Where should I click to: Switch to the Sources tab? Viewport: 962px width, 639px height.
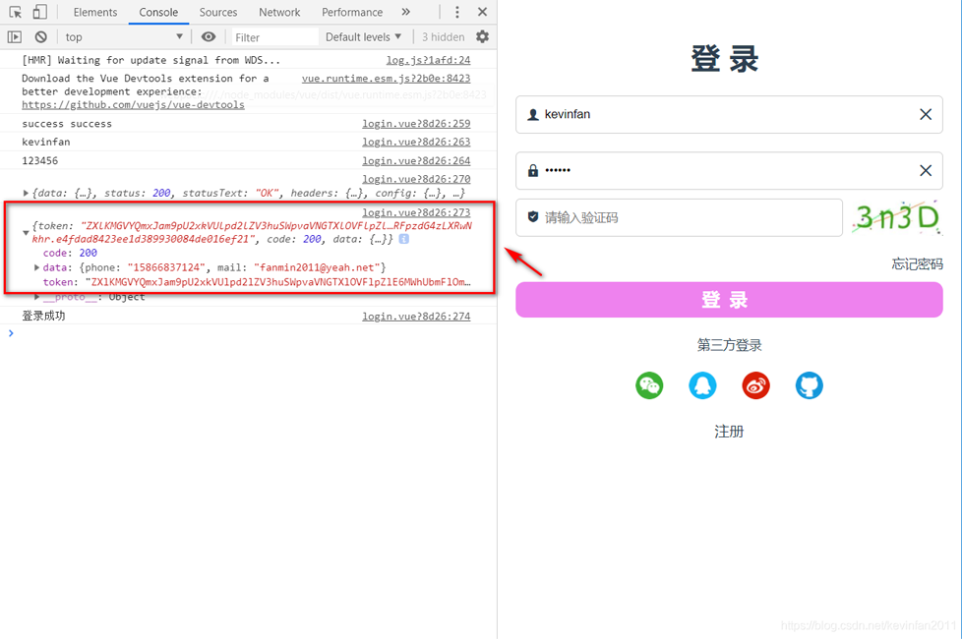click(217, 12)
